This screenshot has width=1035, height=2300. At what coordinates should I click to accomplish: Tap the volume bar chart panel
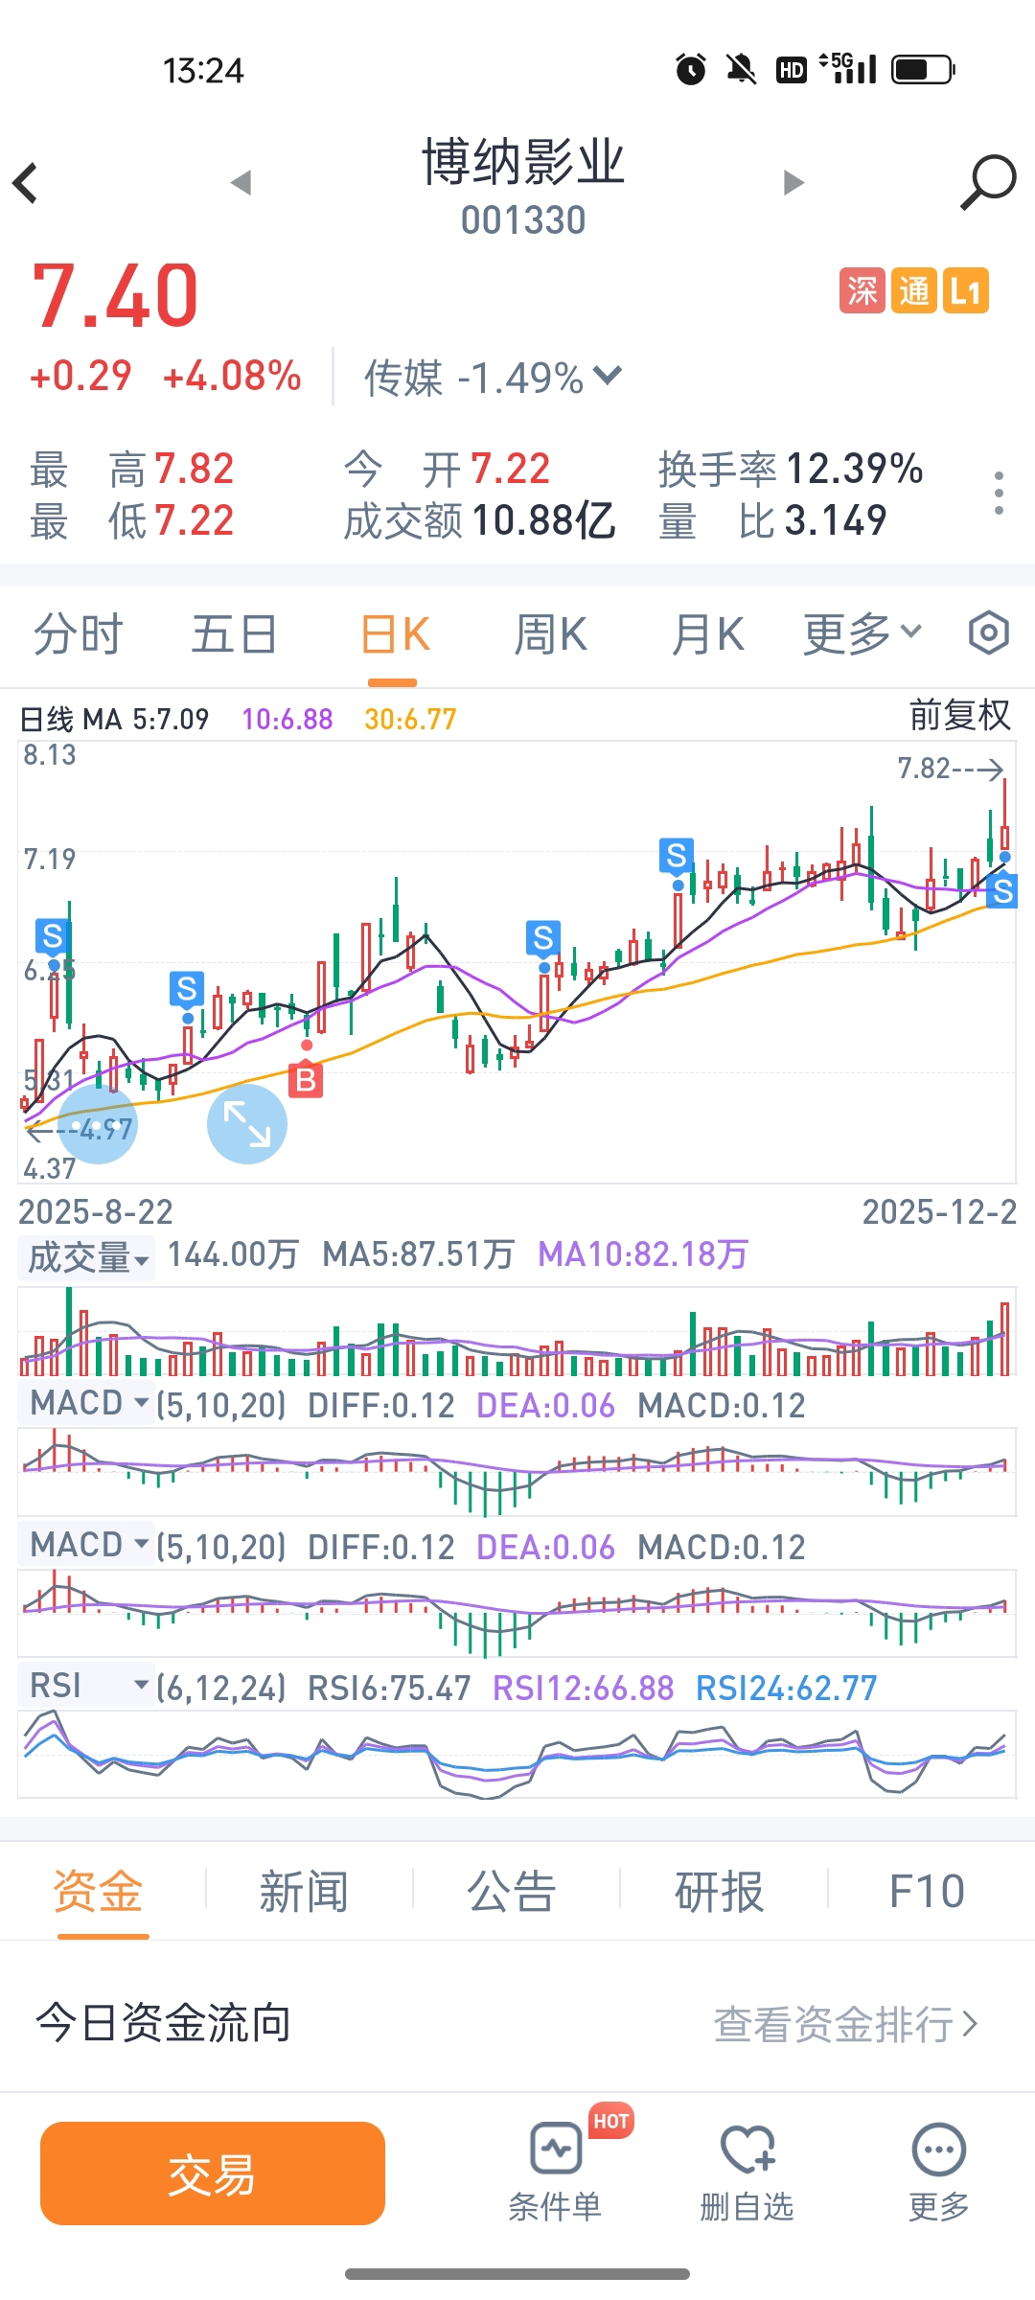(x=517, y=1331)
